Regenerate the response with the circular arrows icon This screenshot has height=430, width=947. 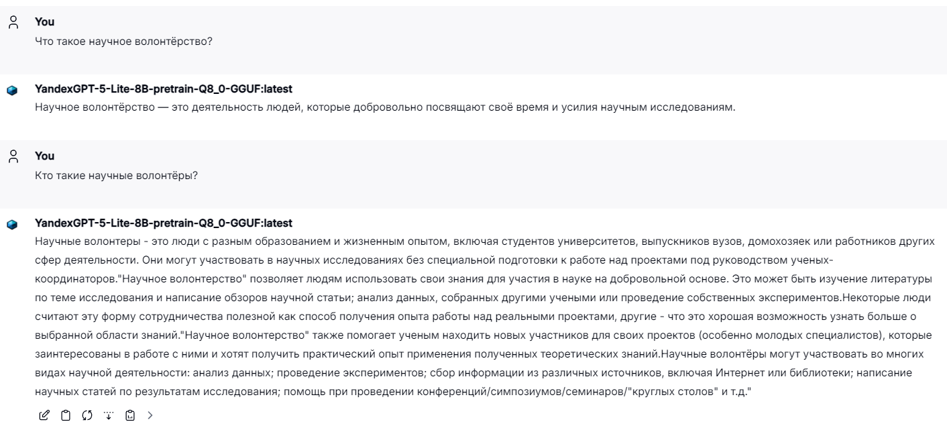[87, 415]
